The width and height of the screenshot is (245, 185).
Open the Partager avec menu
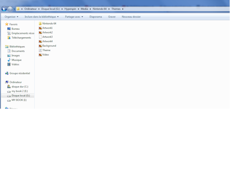tap(74, 17)
